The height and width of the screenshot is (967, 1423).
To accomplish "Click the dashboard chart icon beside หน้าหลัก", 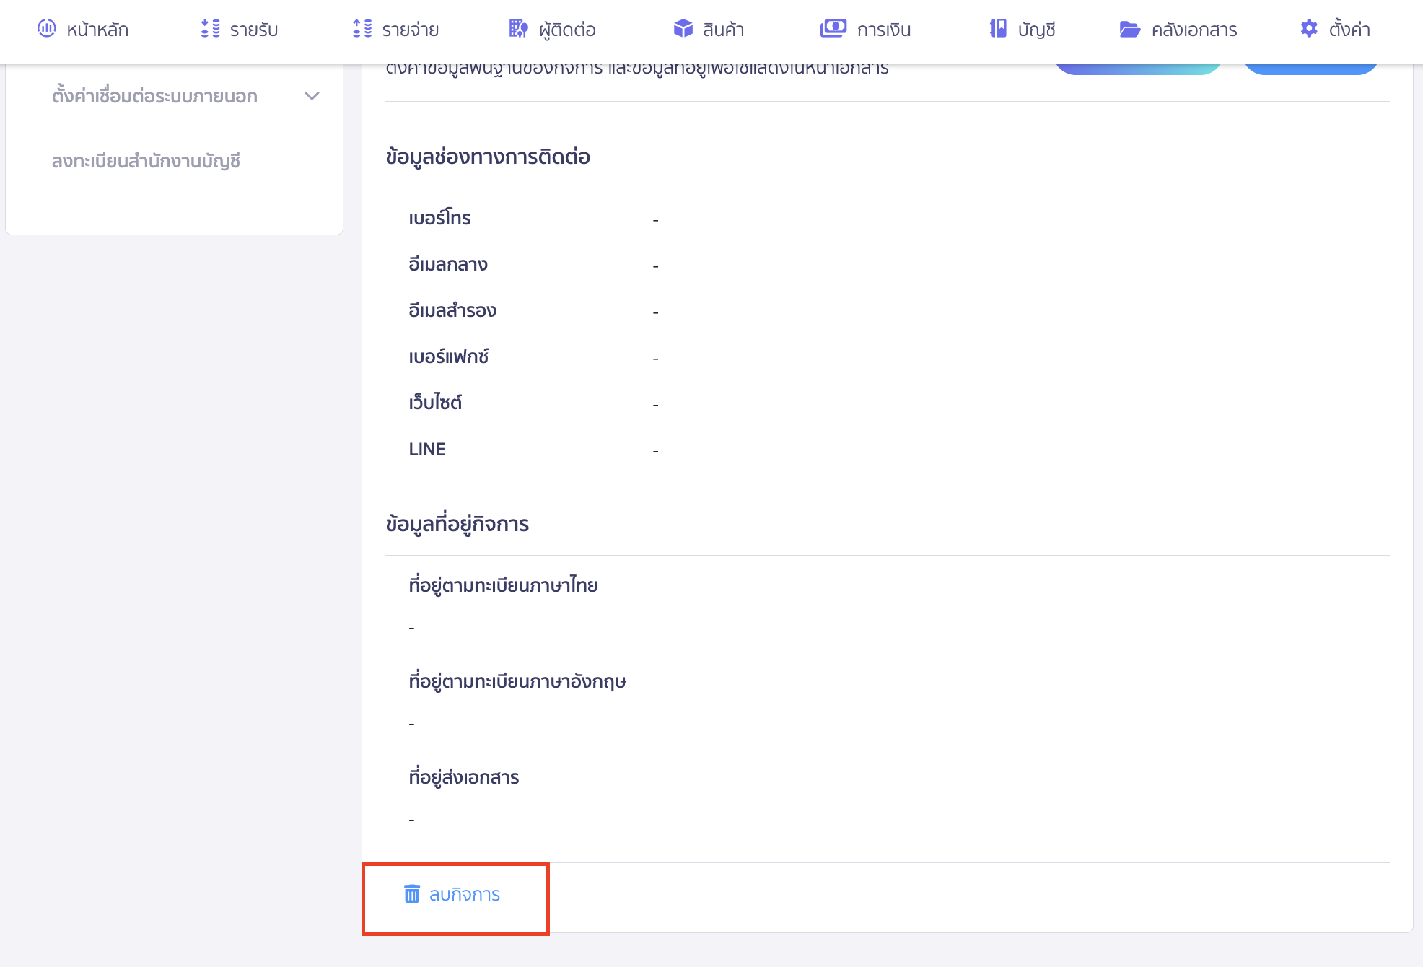I will (x=47, y=29).
